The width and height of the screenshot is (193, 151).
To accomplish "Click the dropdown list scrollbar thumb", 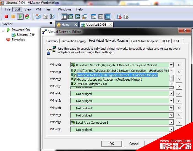I will 172,78.
